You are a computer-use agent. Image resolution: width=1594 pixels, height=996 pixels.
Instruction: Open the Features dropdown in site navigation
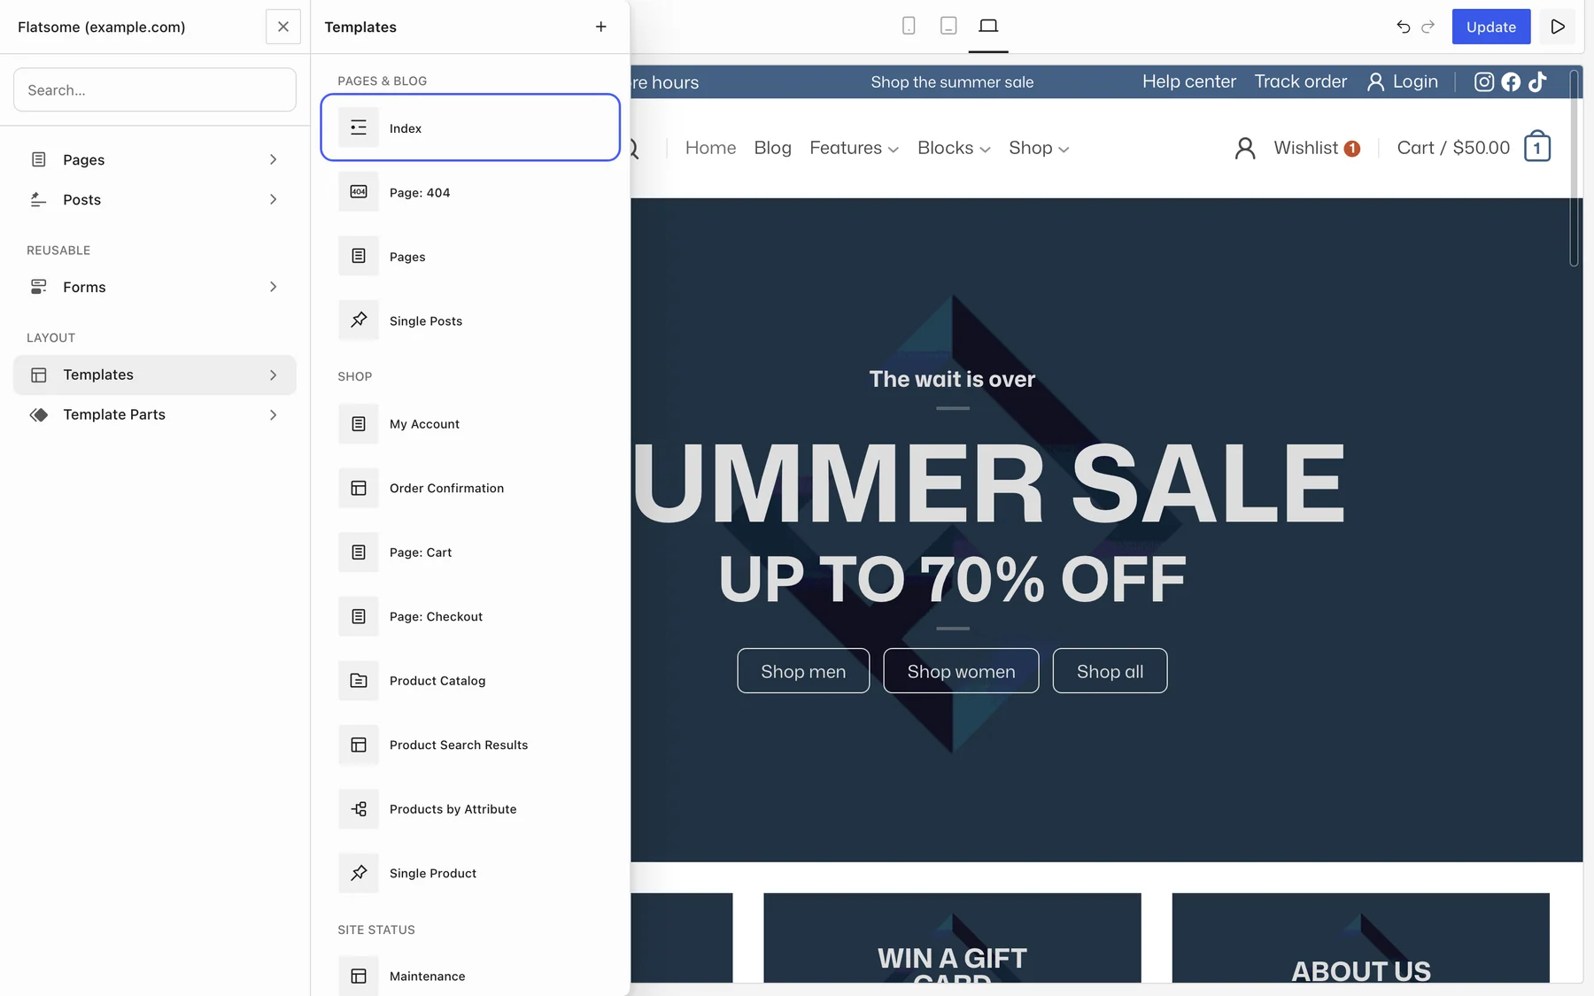point(854,148)
